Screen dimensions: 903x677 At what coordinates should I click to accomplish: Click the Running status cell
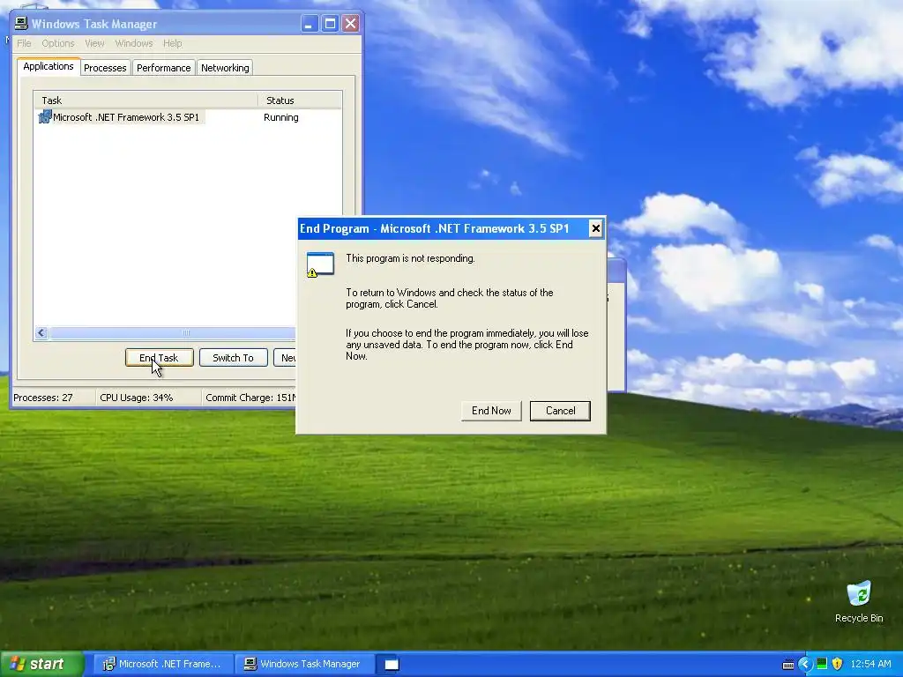tap(281, 117)
